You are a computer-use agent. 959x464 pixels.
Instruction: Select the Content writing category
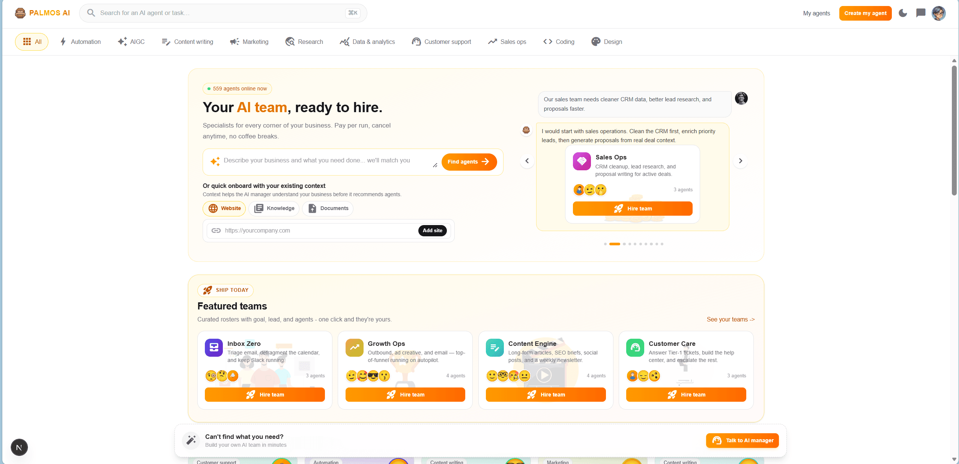click(x=187, y=42)
